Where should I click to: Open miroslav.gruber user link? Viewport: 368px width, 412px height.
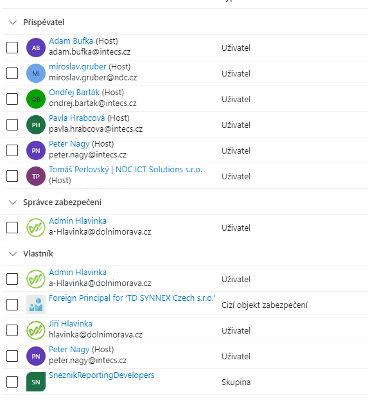[x=78, y=67]
